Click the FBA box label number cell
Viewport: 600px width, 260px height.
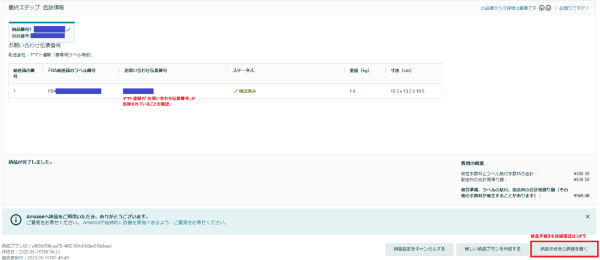click(x=74, y=91)
